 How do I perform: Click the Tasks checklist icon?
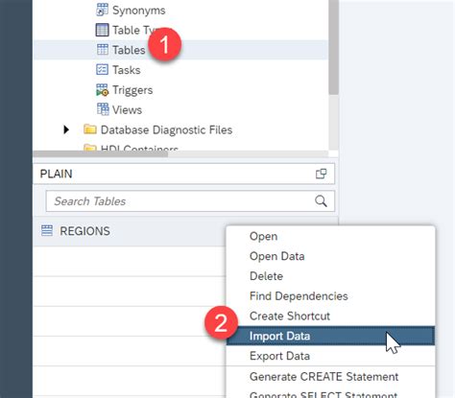[x=102, y=69]
